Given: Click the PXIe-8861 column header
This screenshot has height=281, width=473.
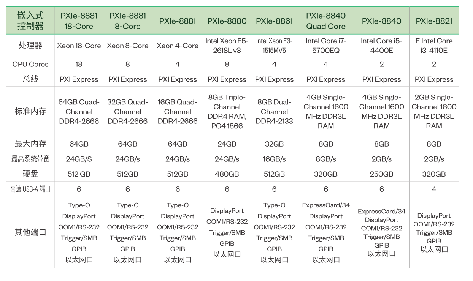Looking at the screenshot, I should pyautogui.click(x=275, y=21).
